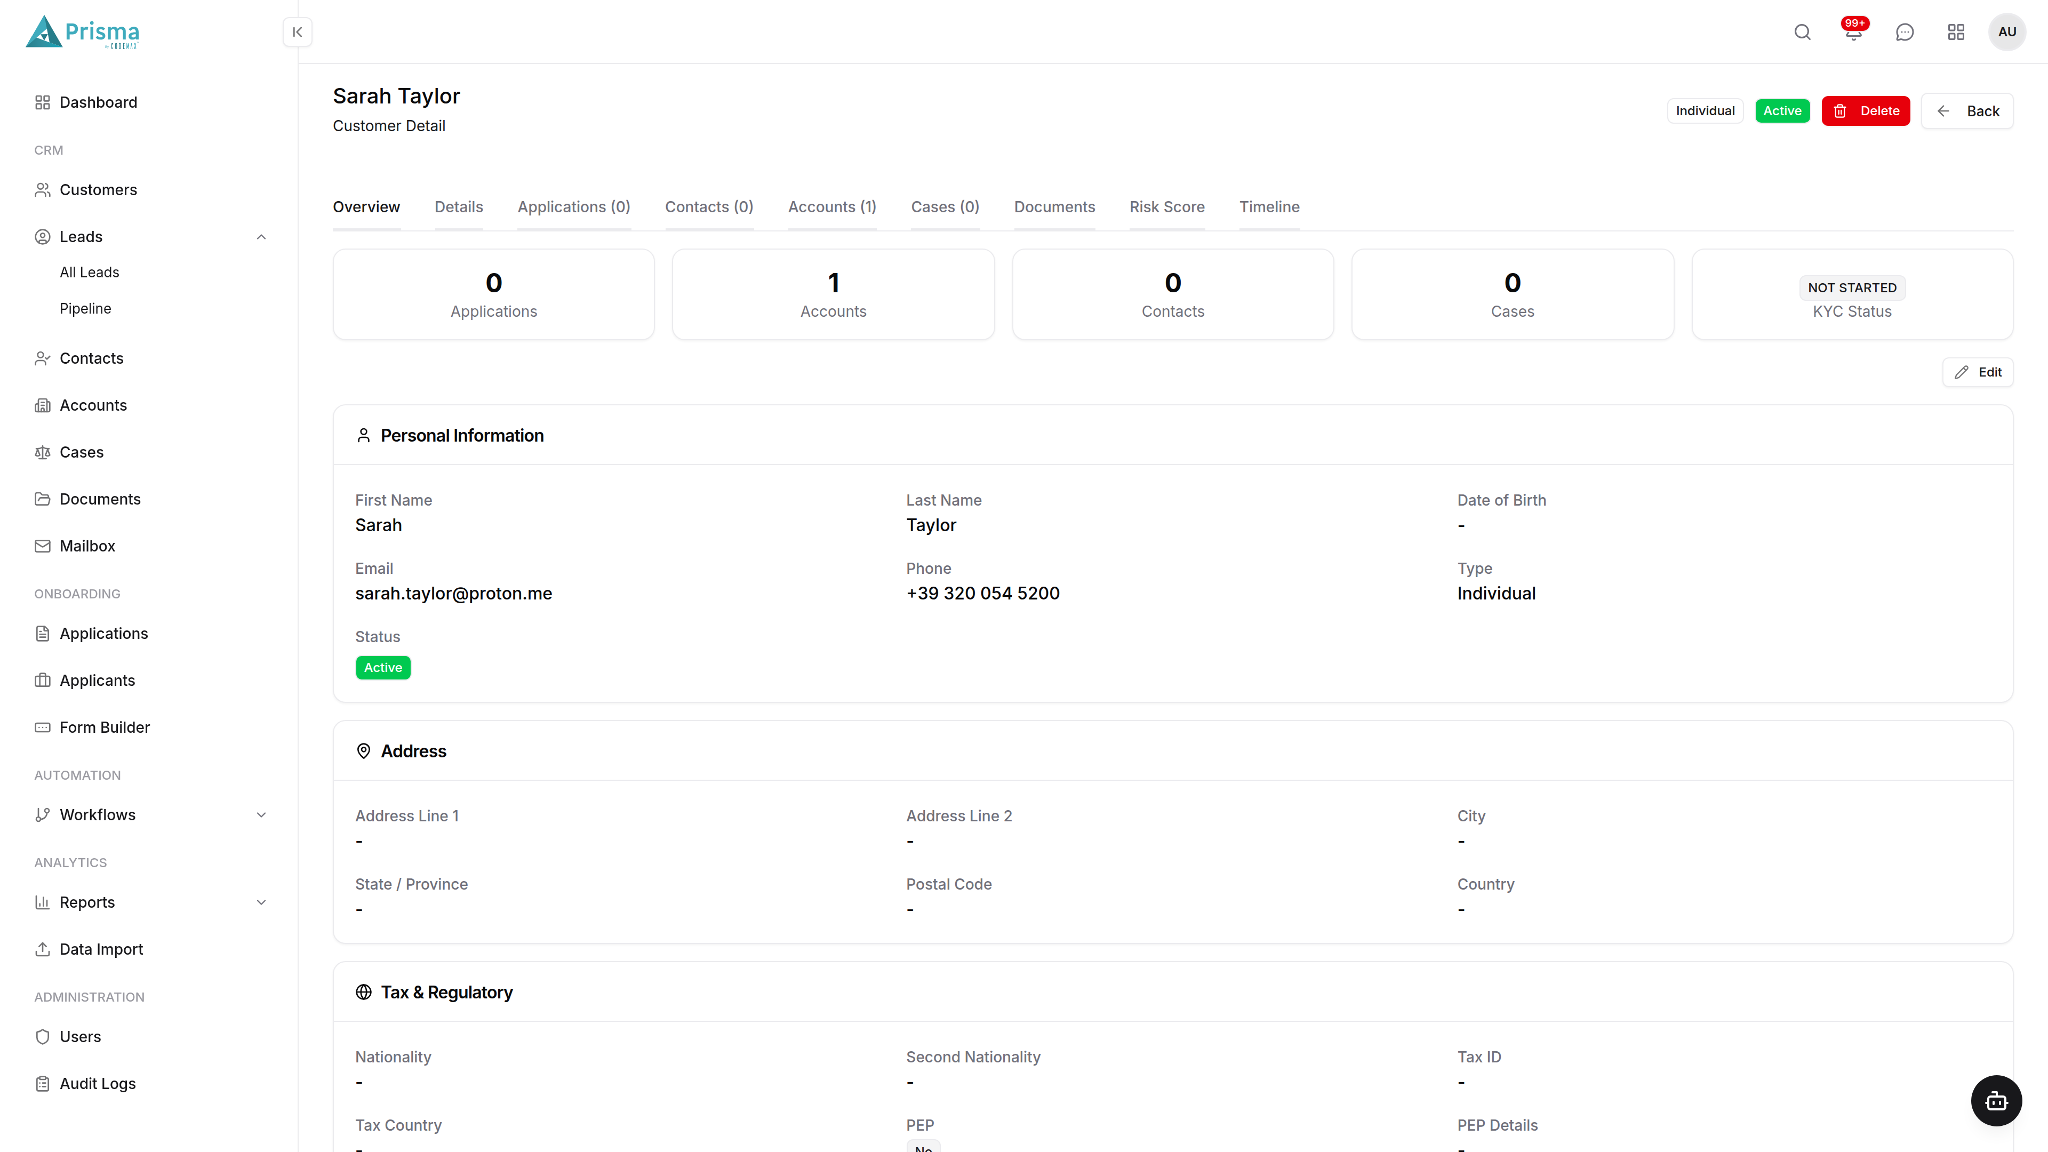Click the Leads sidebar icon

[43, 237]
